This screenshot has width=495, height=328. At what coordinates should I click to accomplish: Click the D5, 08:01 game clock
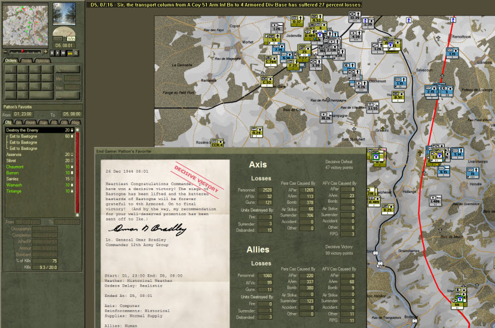pyautogui.click(x=63, y=45)
